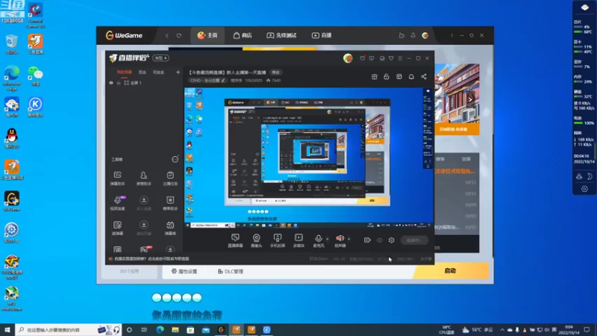Click the back arrow in WeGame navigation
Viewport: 597px width, 336px height.
tap(166, 35)
